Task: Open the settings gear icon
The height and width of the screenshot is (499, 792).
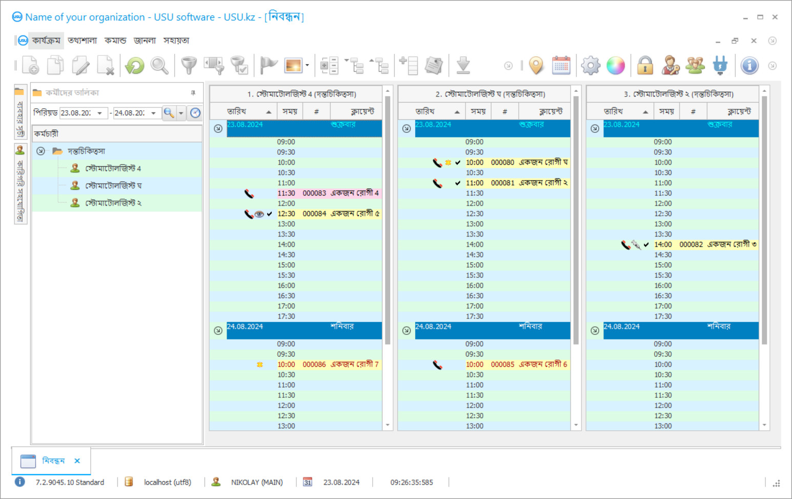Action: (x=591, y=66)
